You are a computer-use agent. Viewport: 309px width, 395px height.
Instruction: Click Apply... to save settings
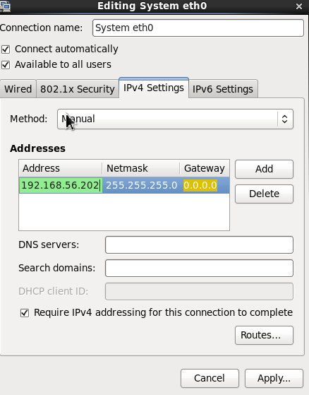274,378
